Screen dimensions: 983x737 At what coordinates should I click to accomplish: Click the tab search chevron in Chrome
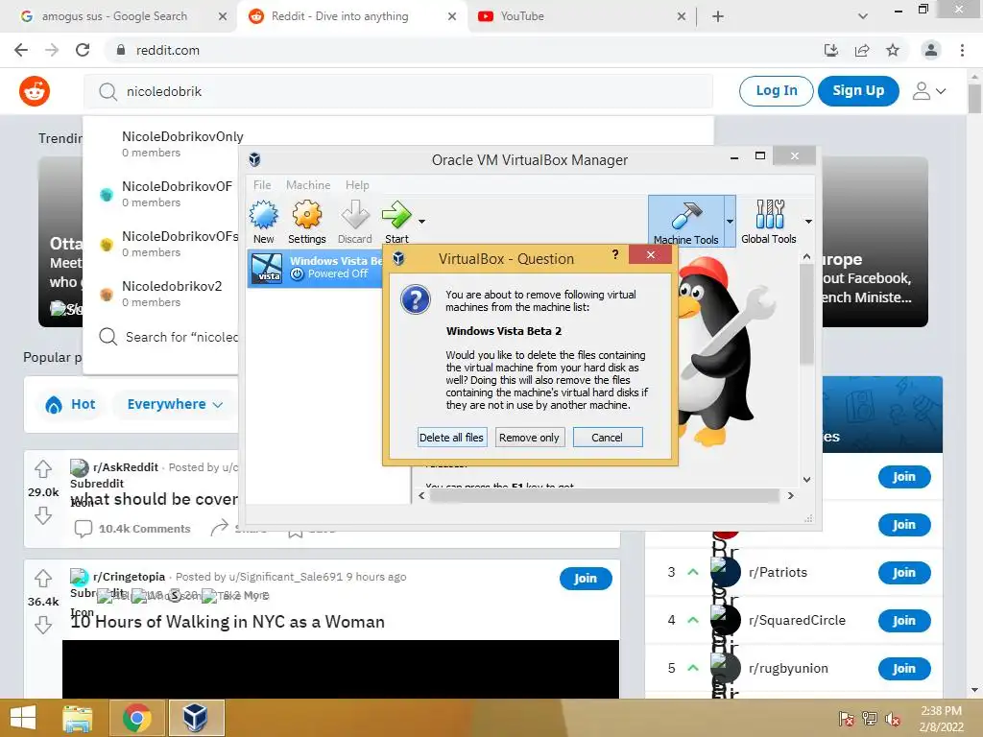point(863,16)
